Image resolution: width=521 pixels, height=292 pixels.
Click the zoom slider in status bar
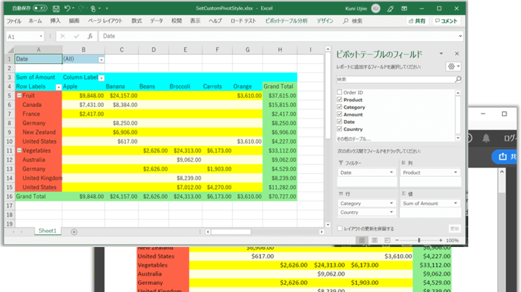point(419,240)
